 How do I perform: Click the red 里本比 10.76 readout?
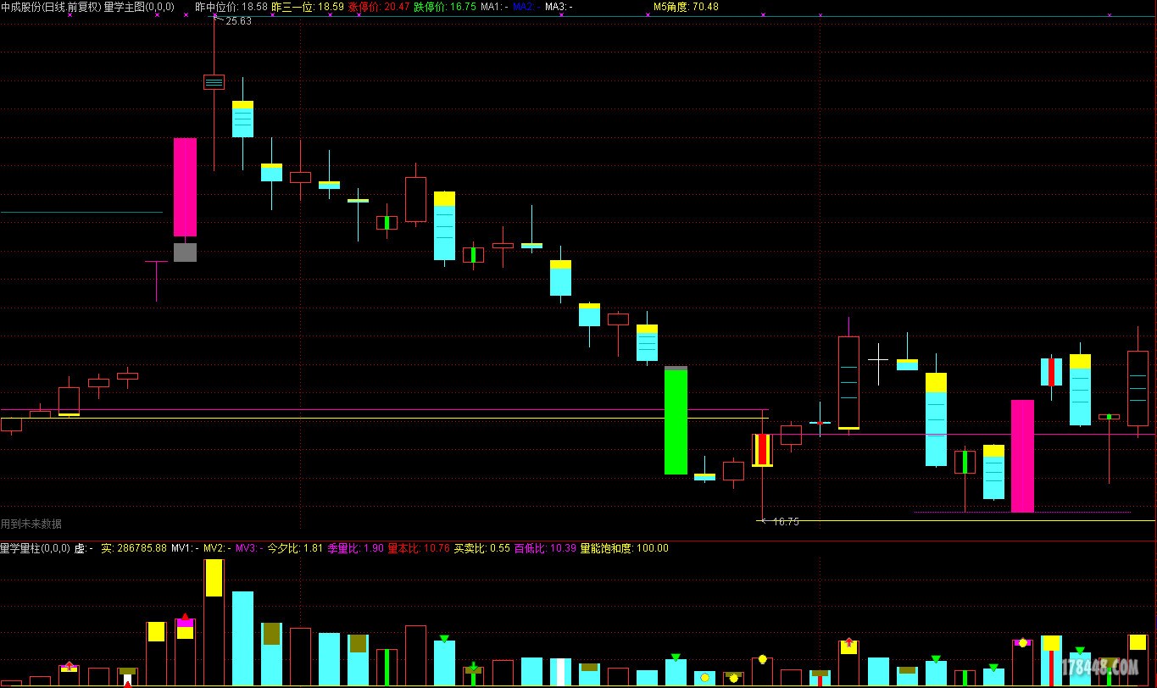419,549
